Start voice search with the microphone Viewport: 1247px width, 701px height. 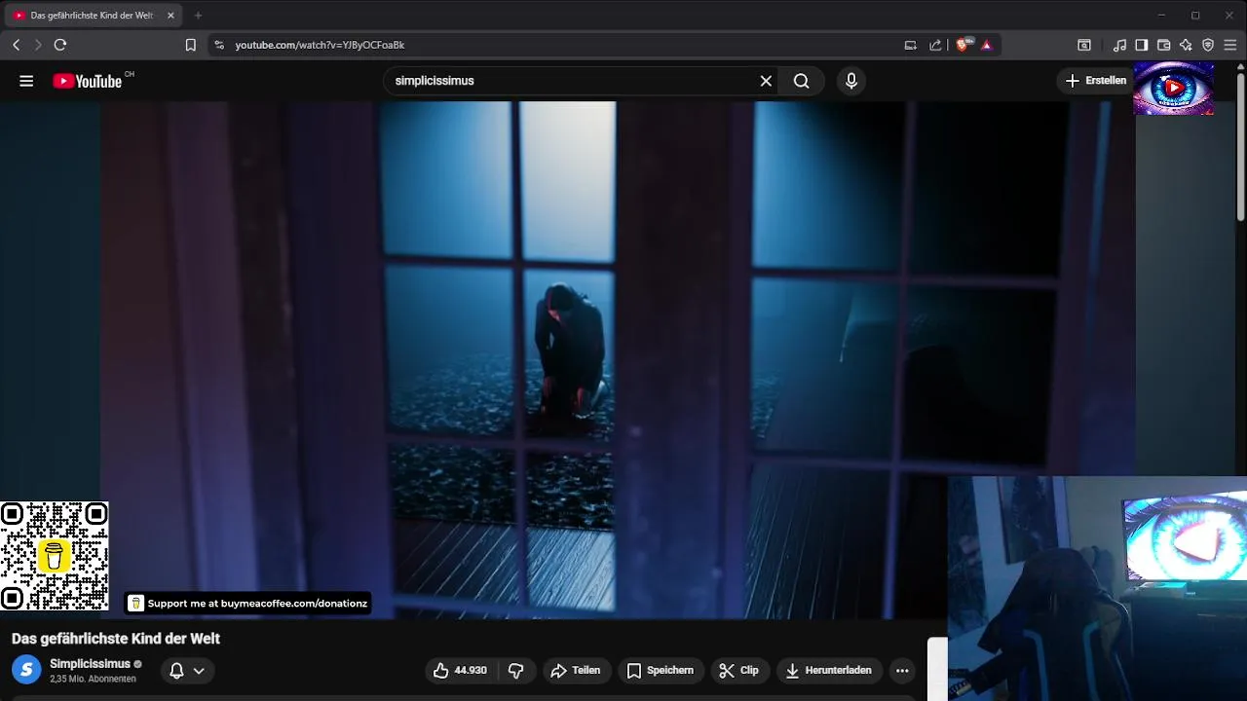pyautogui.click(x=851, y=81)
